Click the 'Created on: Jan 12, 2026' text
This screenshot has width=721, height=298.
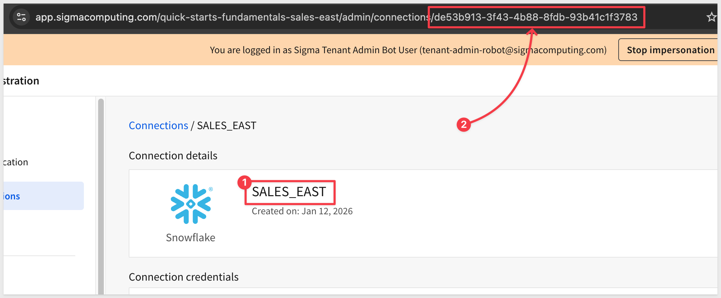pyautogui.click(x=302, y=211)
